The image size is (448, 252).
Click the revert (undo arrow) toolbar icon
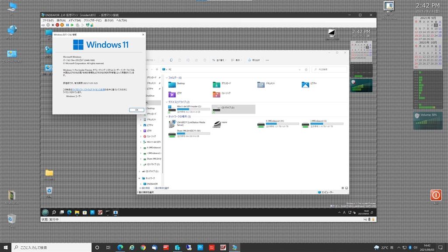[x=82, y=25]
